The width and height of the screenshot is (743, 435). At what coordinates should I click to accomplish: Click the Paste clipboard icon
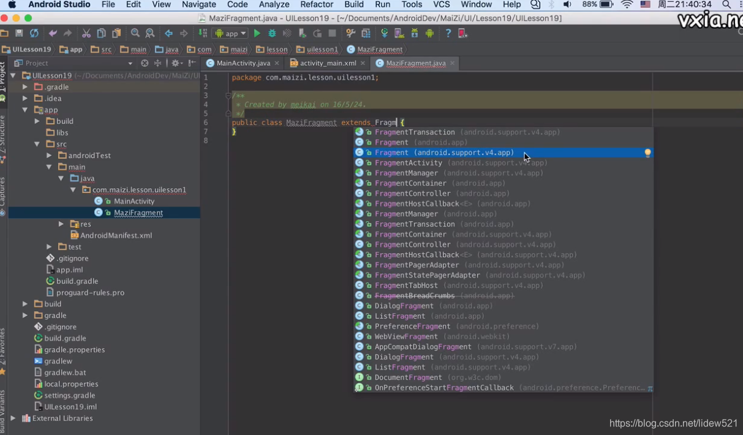(x=116, y=33)
